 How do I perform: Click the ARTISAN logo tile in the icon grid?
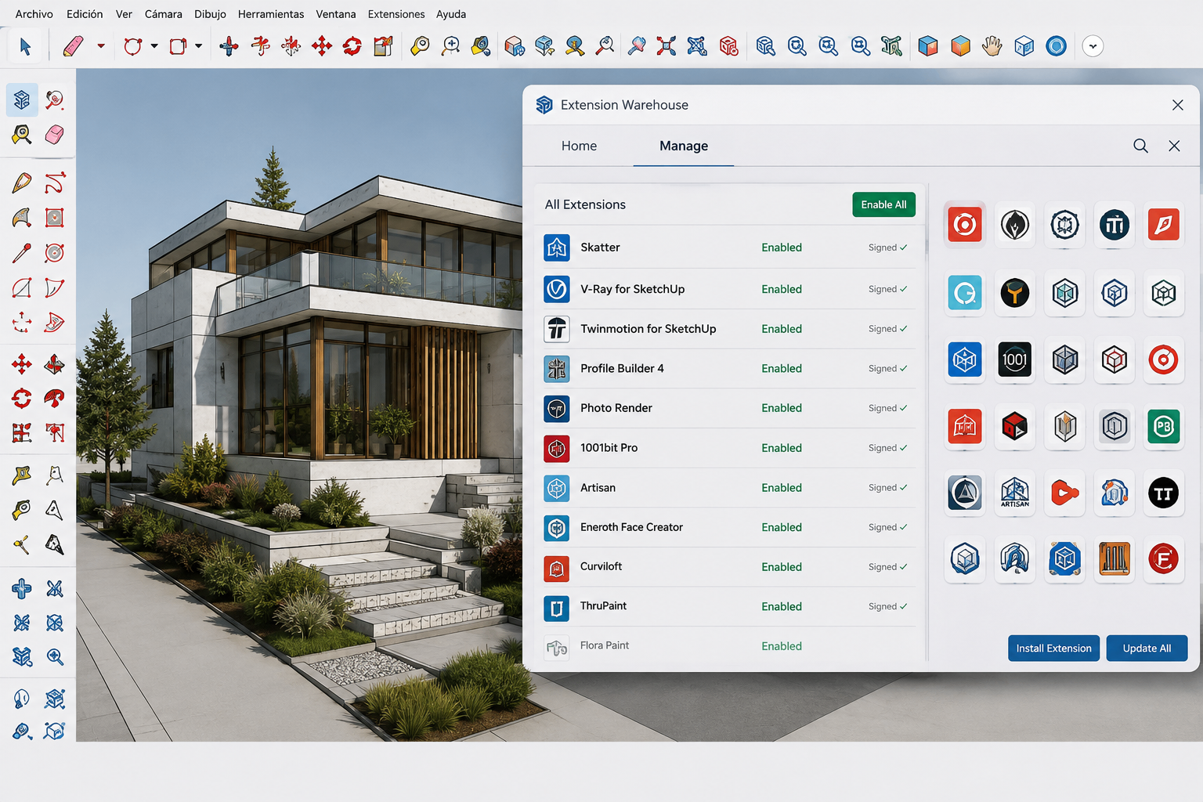[x=1015, y=493]
